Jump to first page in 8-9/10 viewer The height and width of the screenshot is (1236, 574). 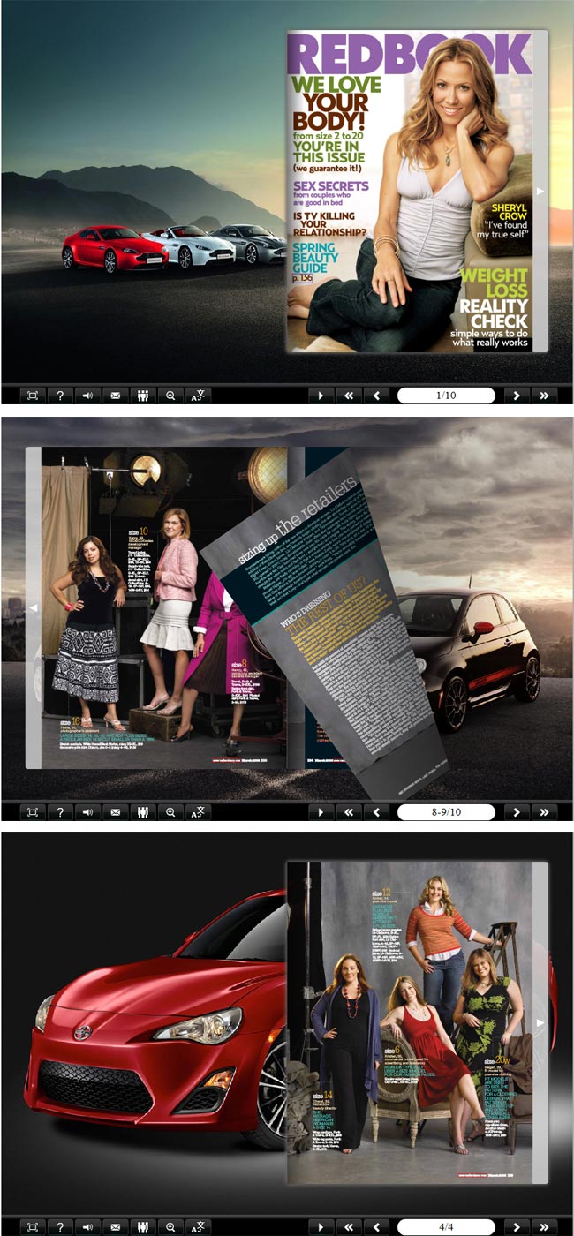349,811
